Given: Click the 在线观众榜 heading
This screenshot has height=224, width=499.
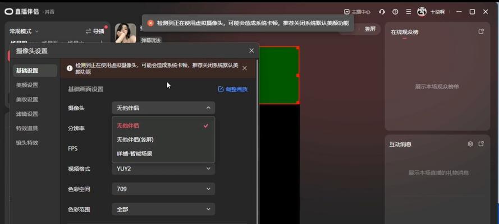Looking at the screenshot, I should pyautogui.click(x=405, y=32).
